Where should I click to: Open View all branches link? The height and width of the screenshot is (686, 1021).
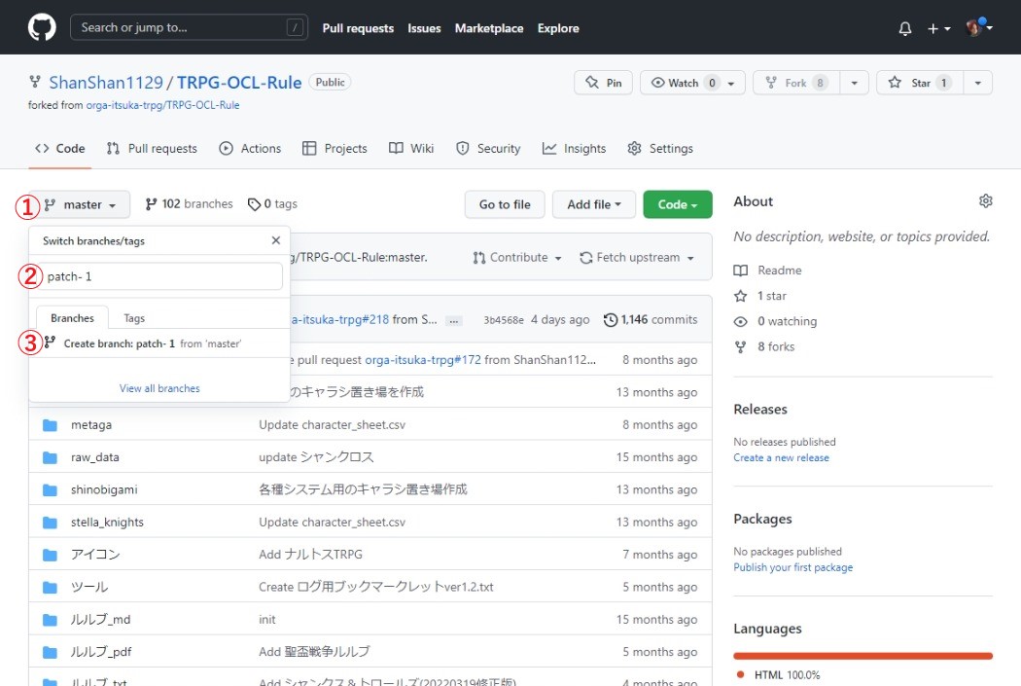[159, 388]
